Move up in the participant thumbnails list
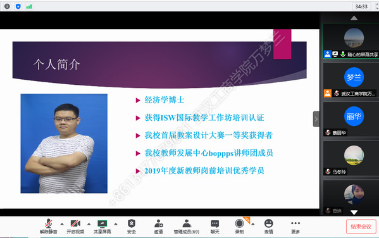 tap(354, 18)
